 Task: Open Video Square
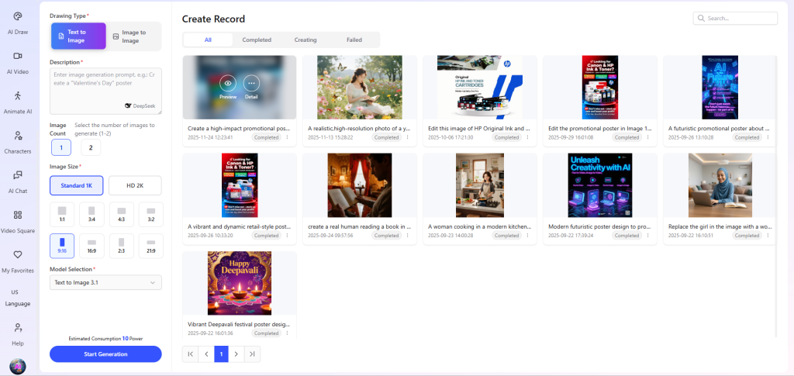coord(17,220)
